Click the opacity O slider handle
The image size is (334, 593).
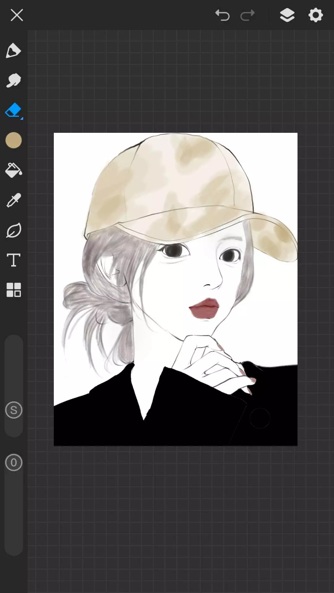(14, 463)
